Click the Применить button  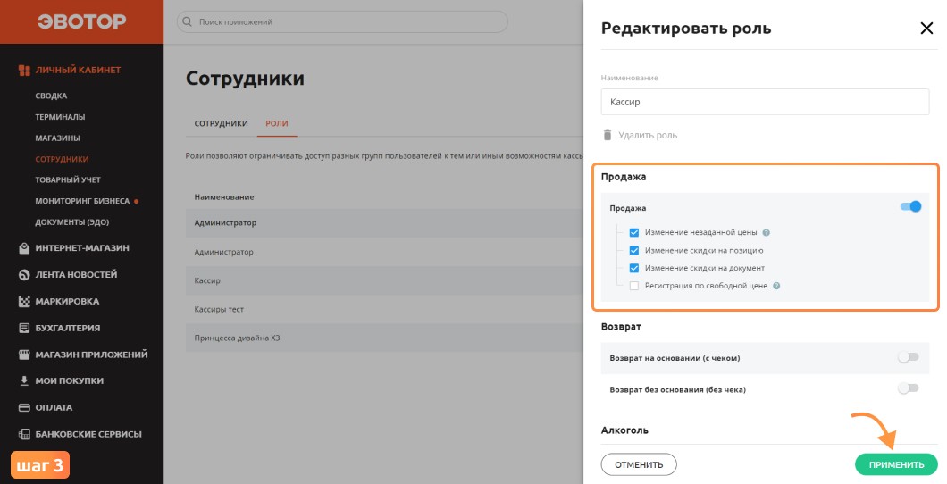[896, 464]
